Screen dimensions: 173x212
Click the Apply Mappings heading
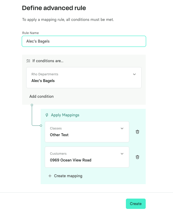[x=65, y=115]
